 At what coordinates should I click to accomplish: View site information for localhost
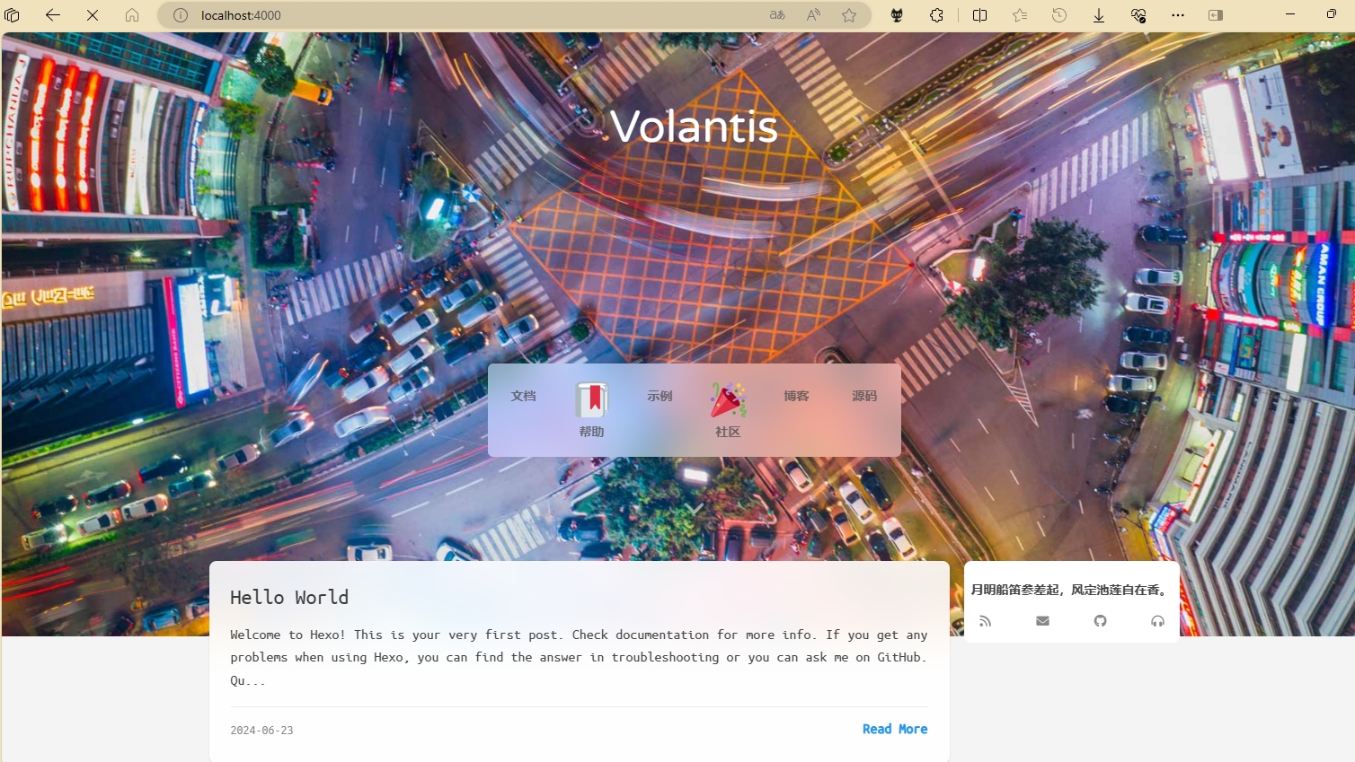click(181, 15)
